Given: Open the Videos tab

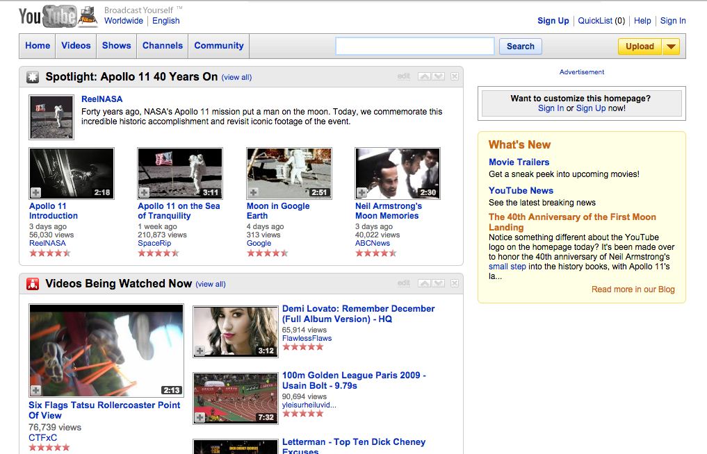Looking at the screenshot, I should click(76, 46).
